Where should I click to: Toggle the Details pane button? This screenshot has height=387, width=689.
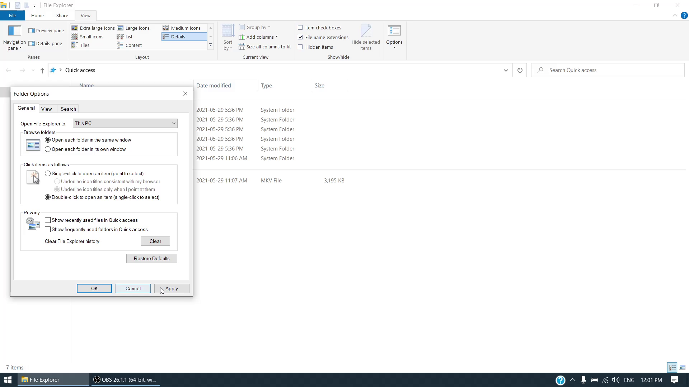click(x=46, y=44)
